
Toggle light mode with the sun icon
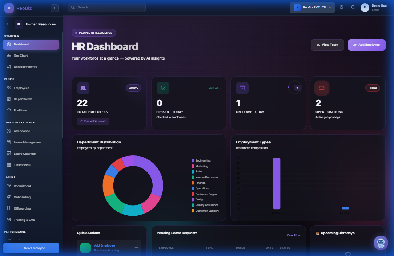341,7
